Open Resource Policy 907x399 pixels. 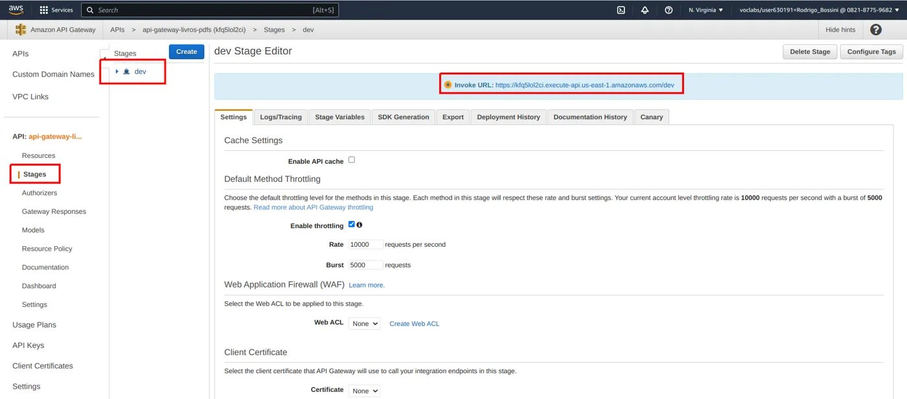coord(47,249)
